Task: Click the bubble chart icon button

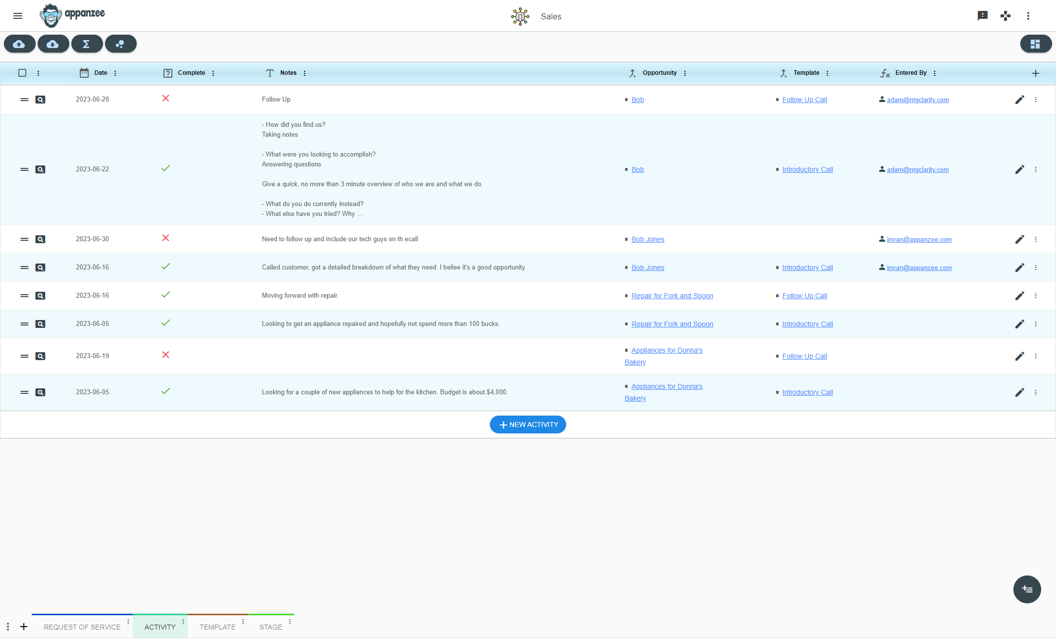Action: [x=120, y=44]
